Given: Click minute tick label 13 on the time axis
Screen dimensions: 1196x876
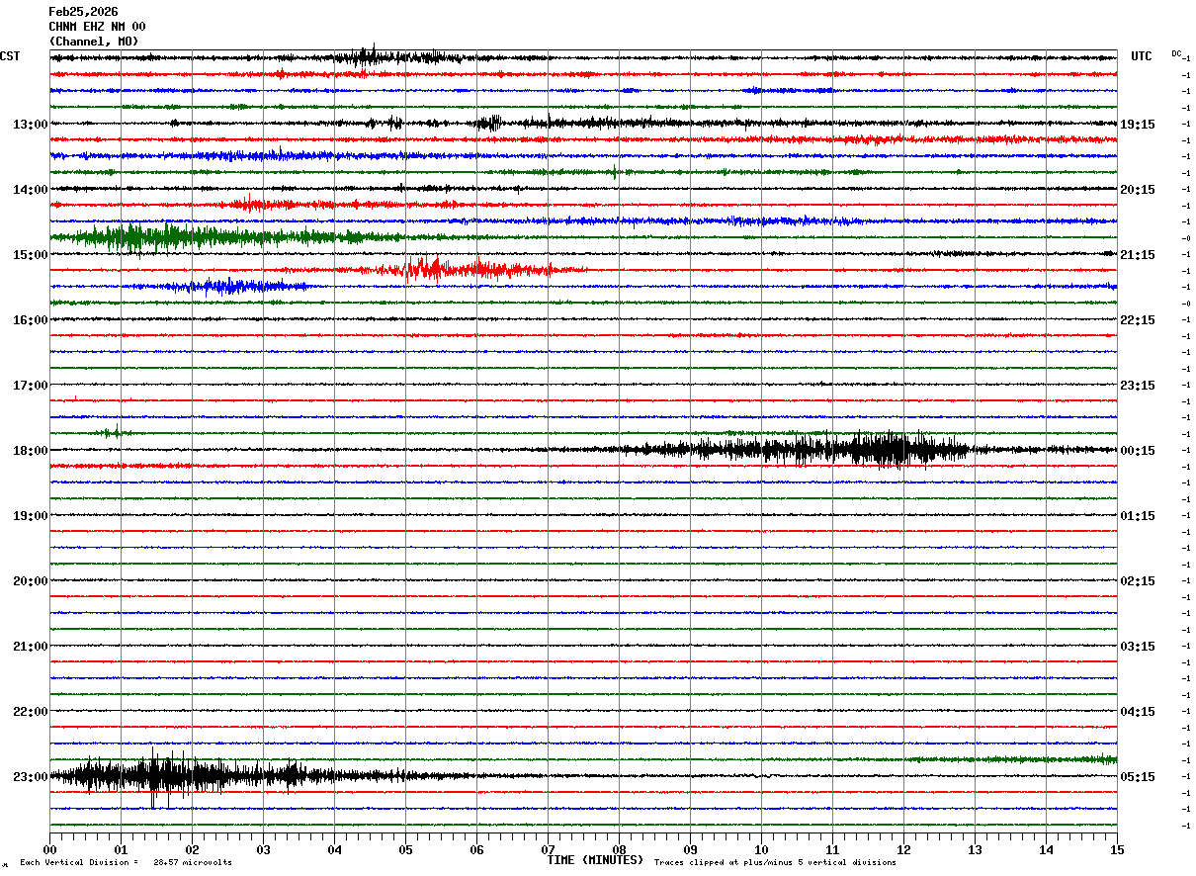Looking at the screenshot, I should [x=975, y=849].
